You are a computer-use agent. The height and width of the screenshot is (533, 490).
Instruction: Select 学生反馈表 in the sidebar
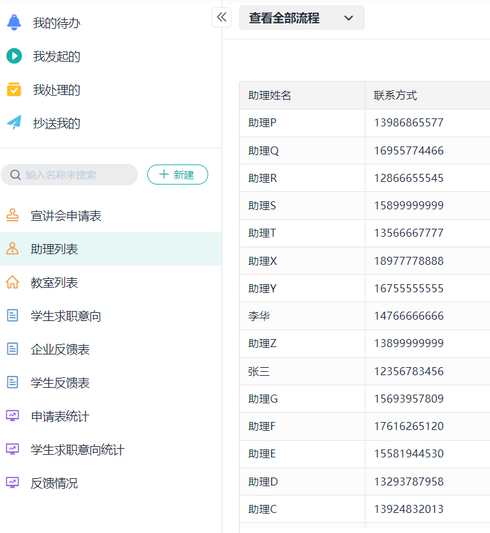[x=60, y=383]
